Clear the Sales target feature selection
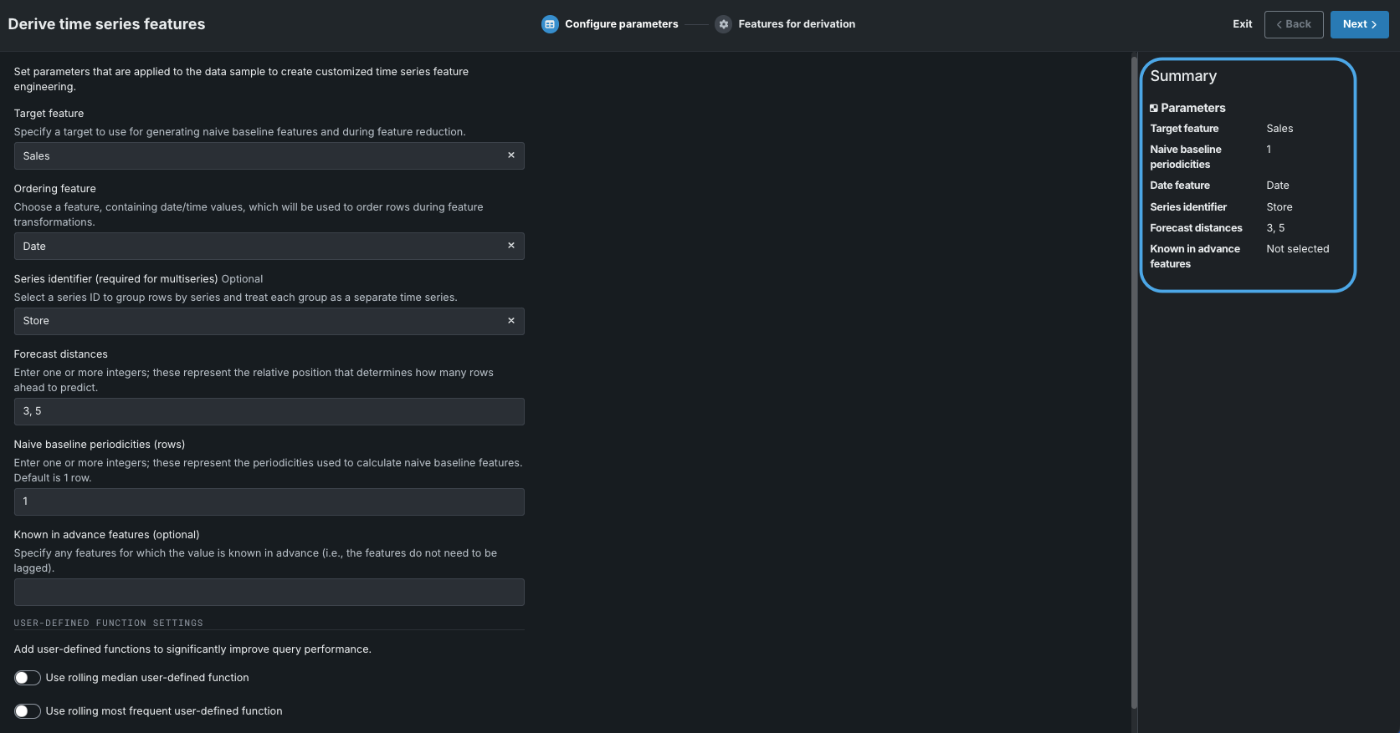This screenshot has width=1400, height=733. click(510, 155)
